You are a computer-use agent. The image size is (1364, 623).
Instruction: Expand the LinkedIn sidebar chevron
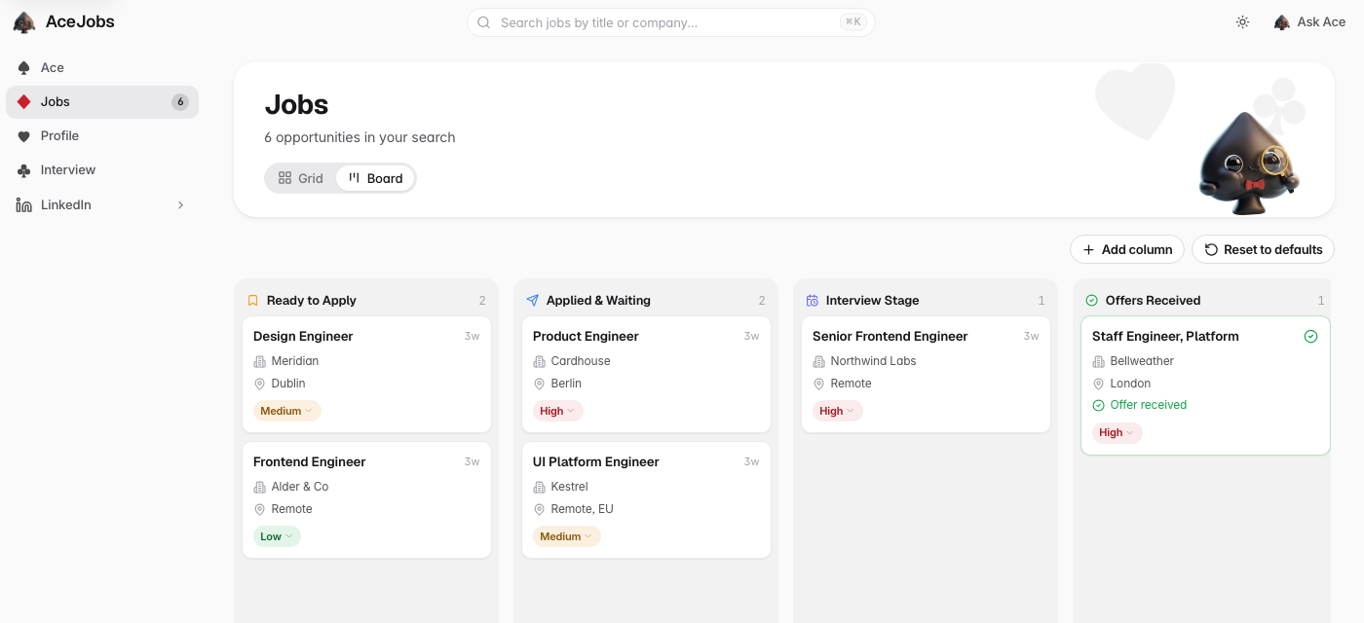[x=180, y=204]
